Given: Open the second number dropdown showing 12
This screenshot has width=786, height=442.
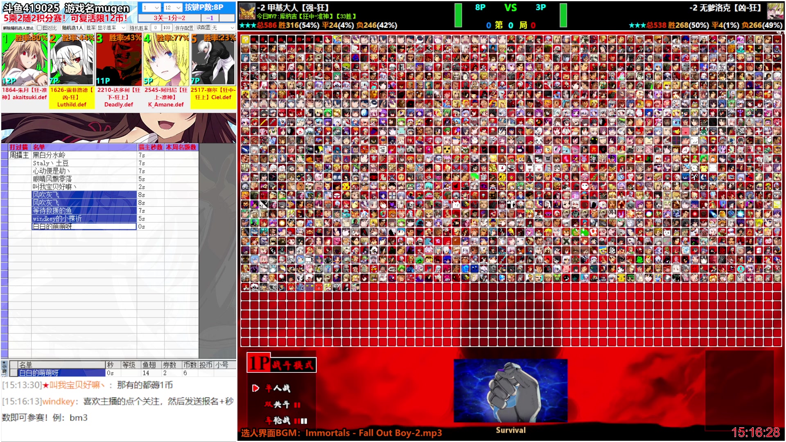Looking at the screenshot, I should point(172,8).
